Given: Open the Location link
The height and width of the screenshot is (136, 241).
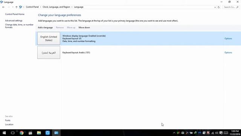Looking at the screenshot, I should (9, 124).
